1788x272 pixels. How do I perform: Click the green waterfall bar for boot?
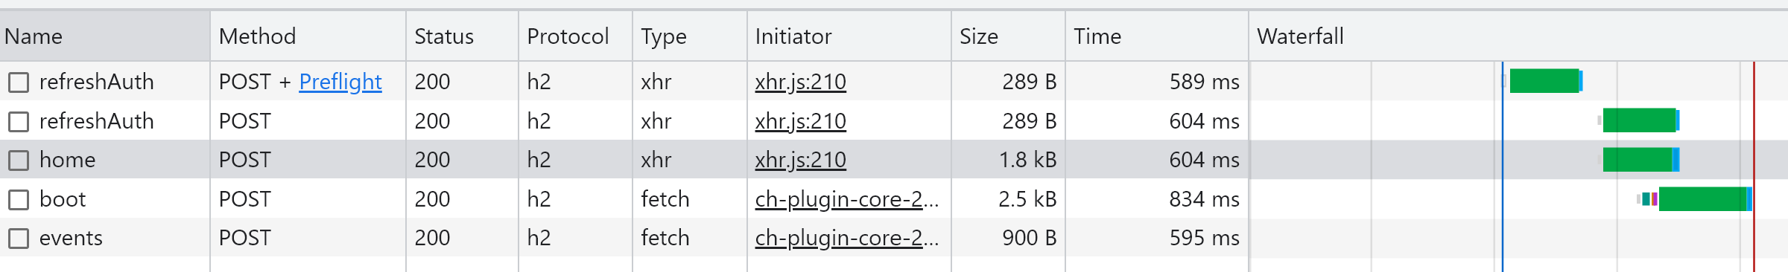[1704, 199]
